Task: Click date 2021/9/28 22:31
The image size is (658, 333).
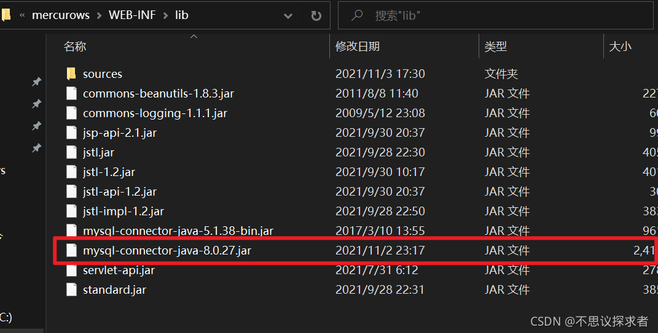Action: pos(380,290)
